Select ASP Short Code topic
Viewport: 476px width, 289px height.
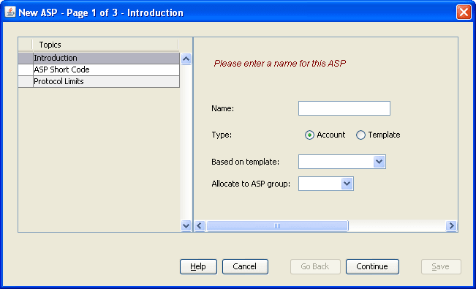(99, 70)
